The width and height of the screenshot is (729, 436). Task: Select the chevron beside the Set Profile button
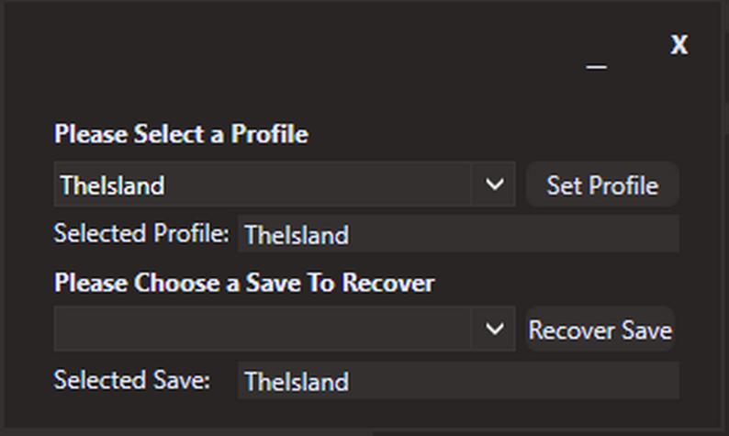click(x=495, y=184)
